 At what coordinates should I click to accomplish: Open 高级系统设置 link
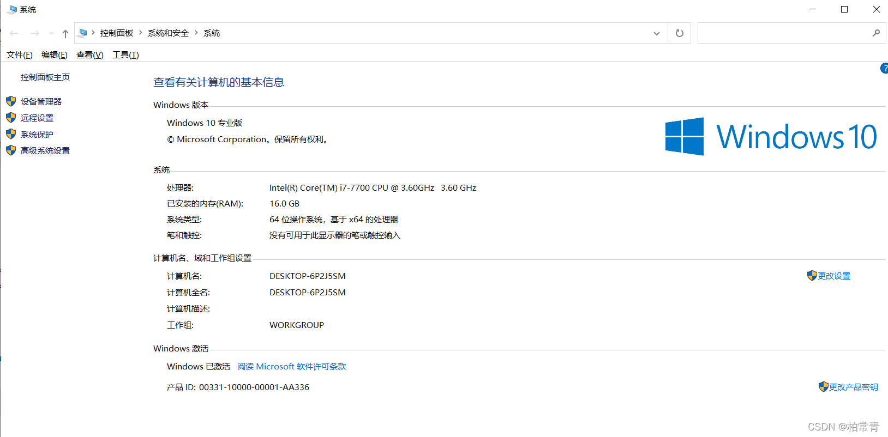pos(45,150)
